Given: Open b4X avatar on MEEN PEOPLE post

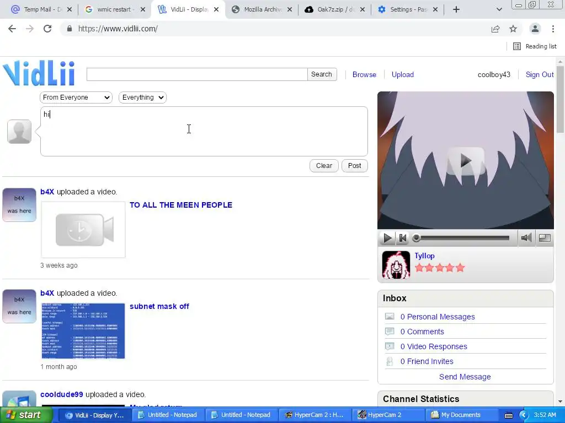Looking at the screenshot, I should 19,205.
